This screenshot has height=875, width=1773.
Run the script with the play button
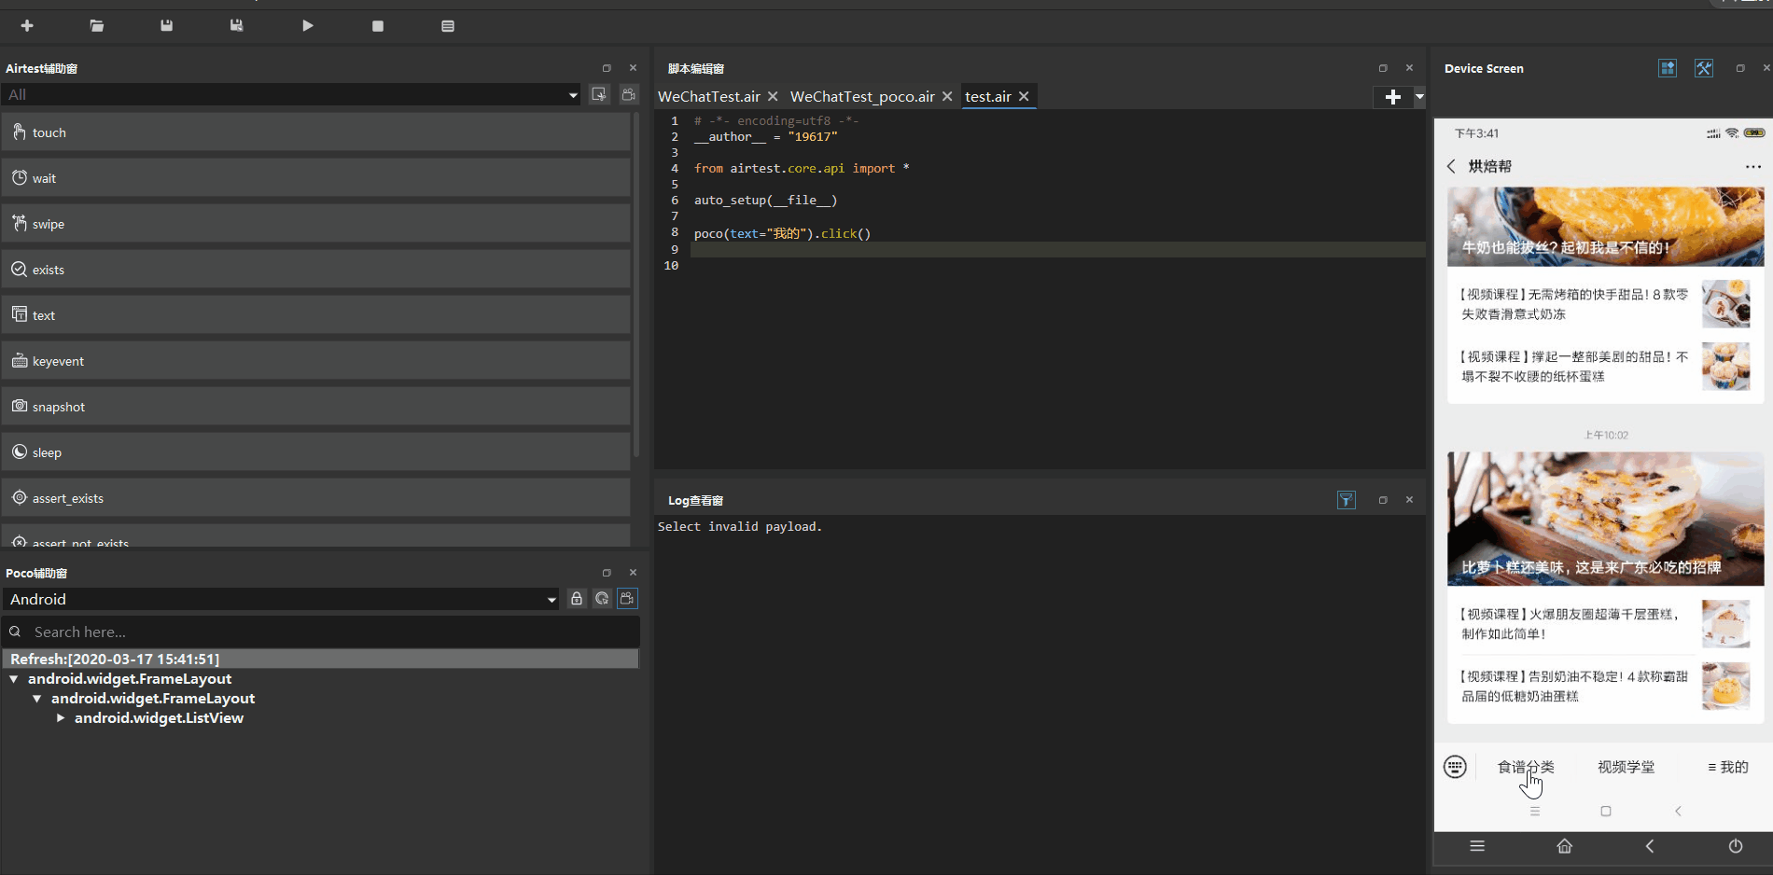click(308, 26)
